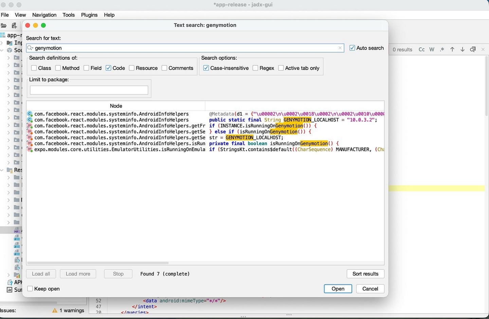The width and height of the screenshot is (489, 319).
Task: Click class icon of first AndroidInfoHelpers result
Action: point(30,114)
